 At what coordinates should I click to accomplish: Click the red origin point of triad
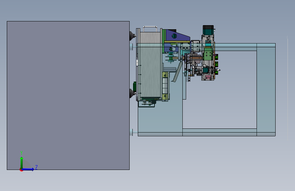coord(21,170)
